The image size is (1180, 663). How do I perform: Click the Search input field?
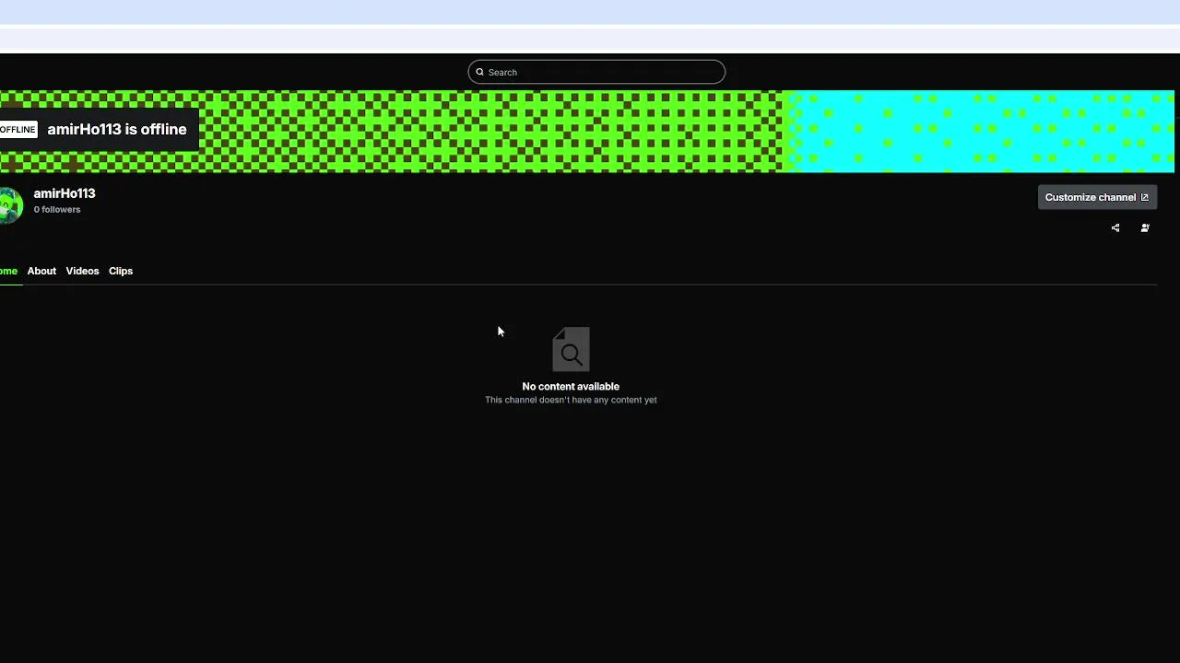coord(596,72)
